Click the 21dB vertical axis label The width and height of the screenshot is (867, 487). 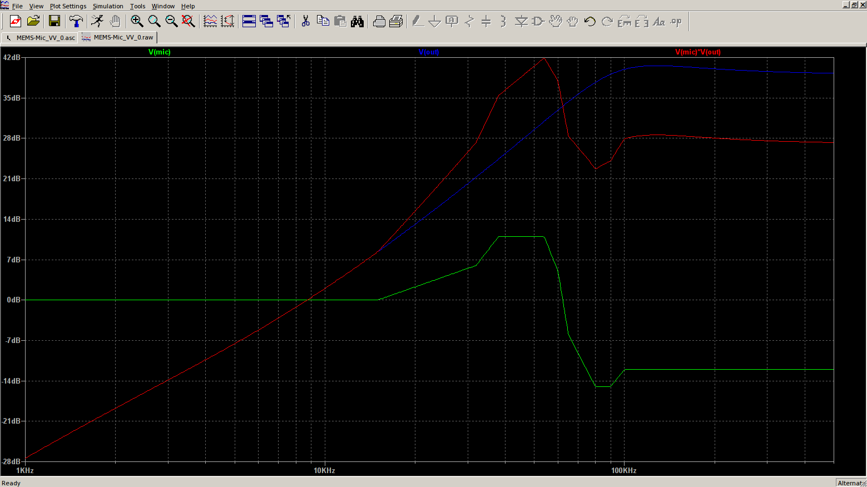coord(12,178)
